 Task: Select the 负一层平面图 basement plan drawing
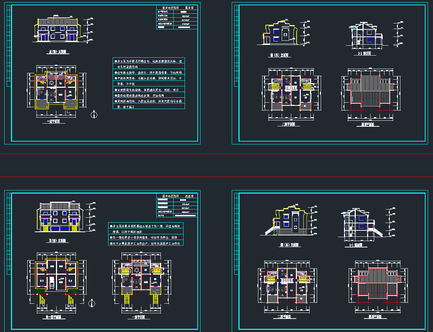pyautogui.click(x=56, y=276)
